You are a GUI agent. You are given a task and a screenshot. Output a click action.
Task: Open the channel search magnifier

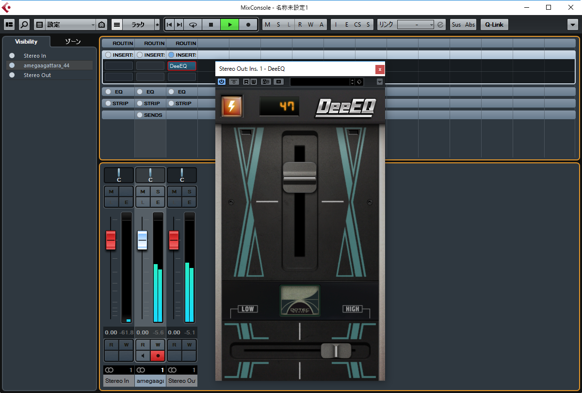(x=24, y=24)
